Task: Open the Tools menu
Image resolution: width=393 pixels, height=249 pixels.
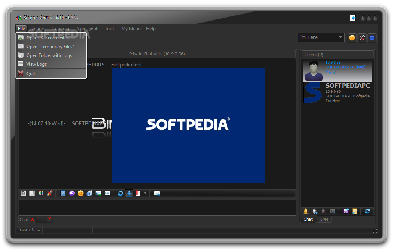Action: 110,29
